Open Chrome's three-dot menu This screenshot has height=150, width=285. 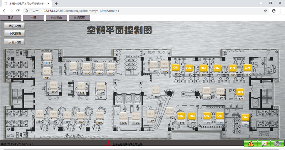pyautogui.click(x=280, y=11)
